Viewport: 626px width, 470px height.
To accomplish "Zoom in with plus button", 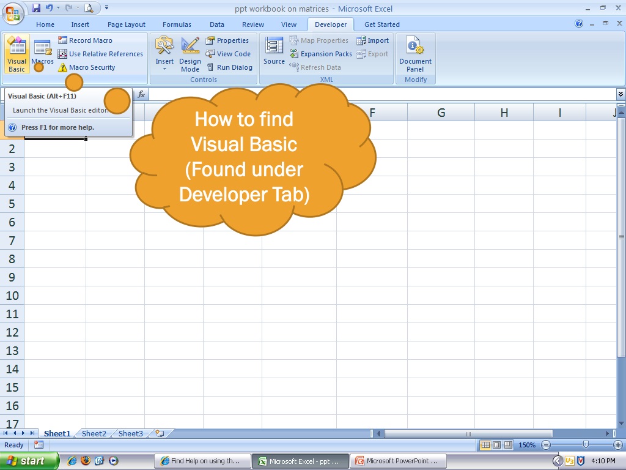I will pos(617,445).
